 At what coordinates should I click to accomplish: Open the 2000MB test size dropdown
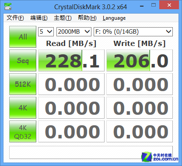tap(74, 32)
